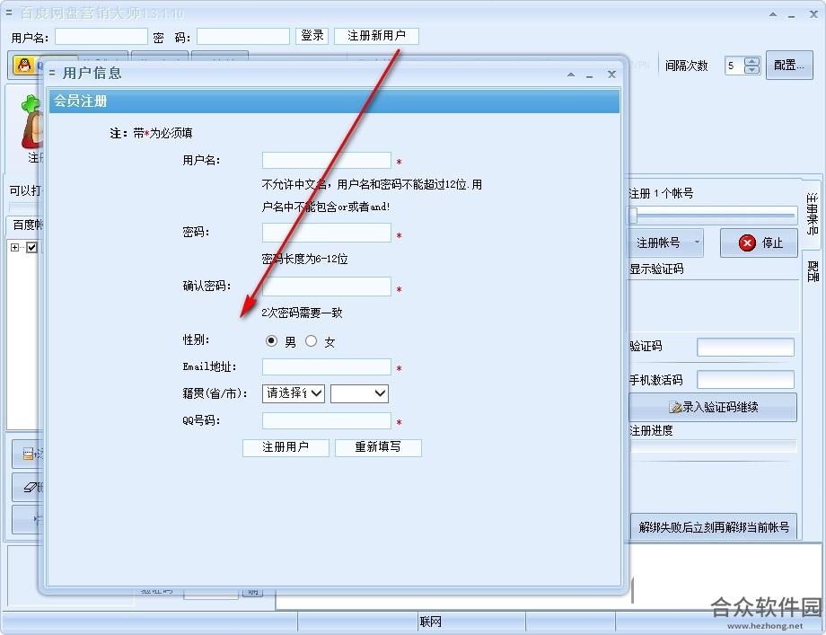Adjust the 注册 1 个帐号 slider handle

pos(633,215)
